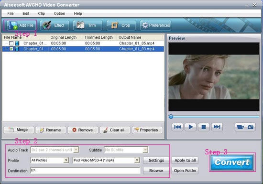This screenshot has width=263, height=184.
Task: Open the Help menu
Action: tap(78, 13)
